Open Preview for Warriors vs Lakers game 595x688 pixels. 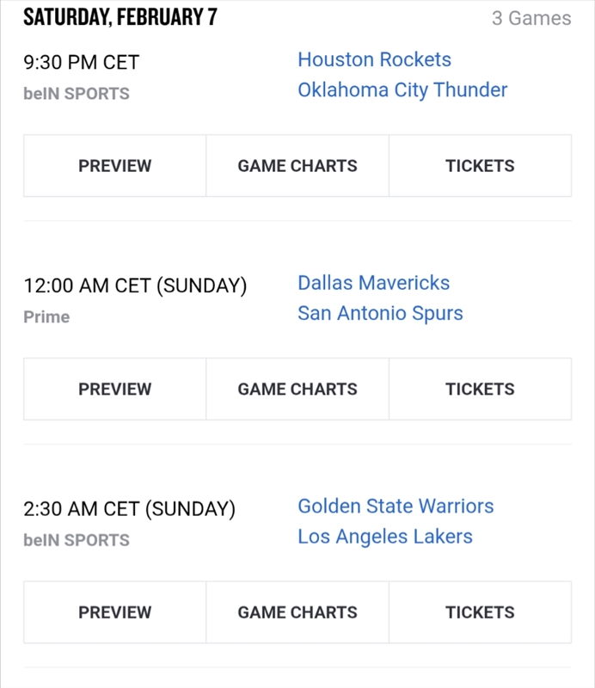pyautogui.click(x=114, y=612)
